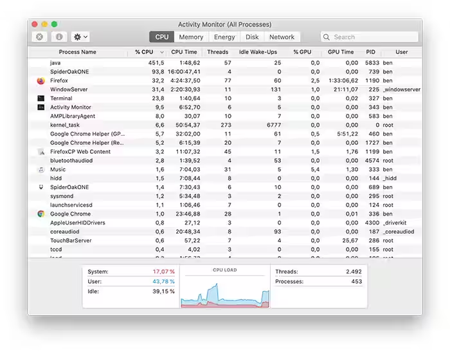Click Processes count 453

[x=357, y=282]
